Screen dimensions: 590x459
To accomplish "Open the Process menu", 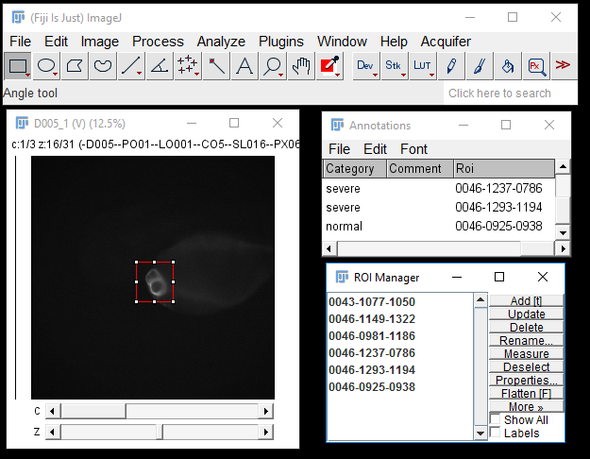I will 158,42.
